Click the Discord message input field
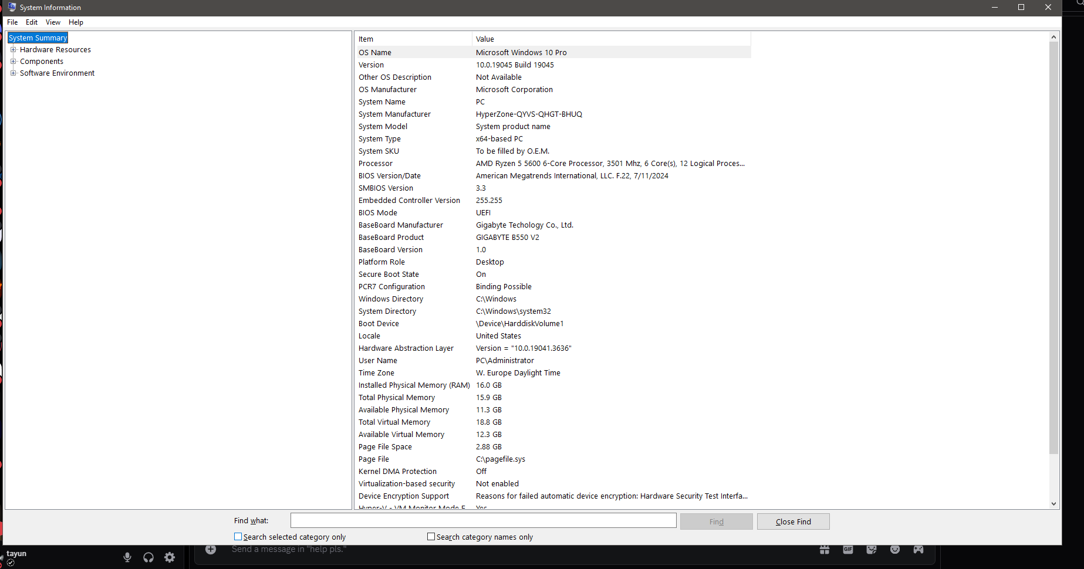Viewport: 1084px width, 569px height. click(505, 550)
